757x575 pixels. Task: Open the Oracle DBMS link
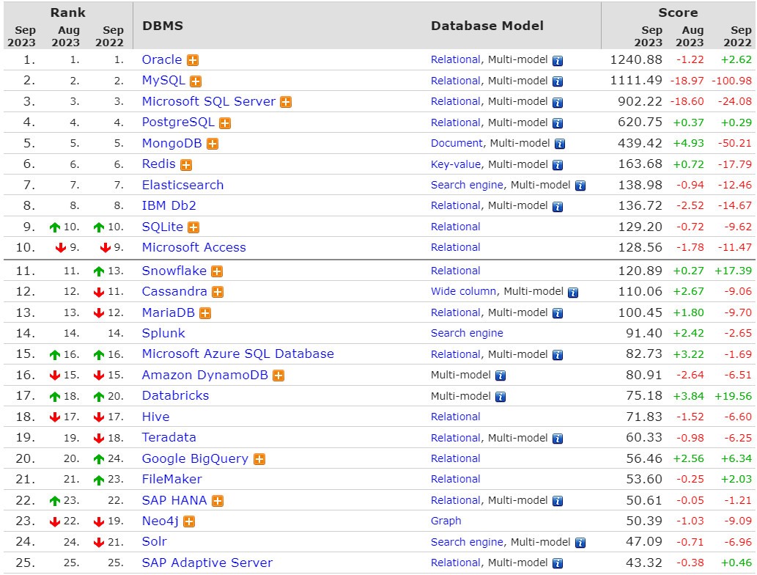162,59
